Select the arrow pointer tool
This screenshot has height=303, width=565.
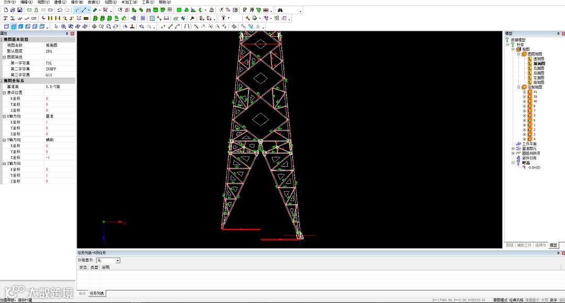click(x=56, y=26)
